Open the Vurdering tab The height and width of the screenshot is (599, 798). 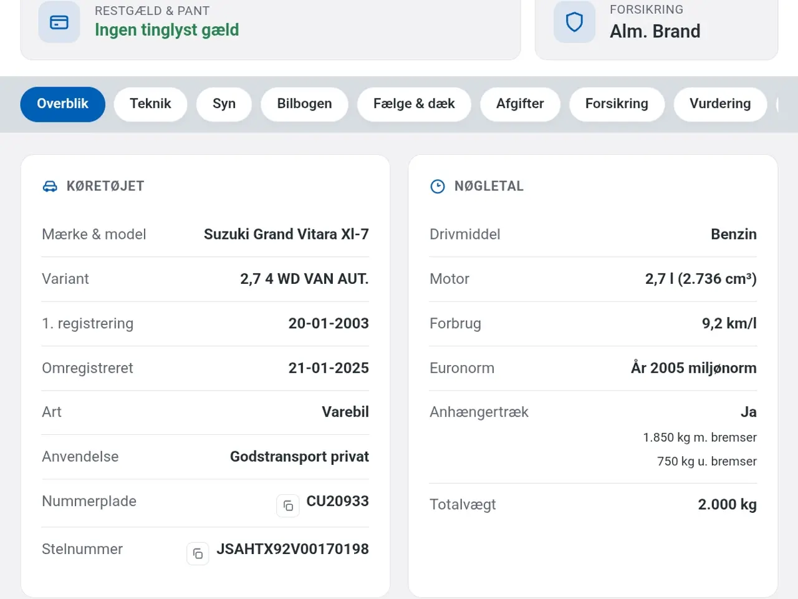[720, 104]
